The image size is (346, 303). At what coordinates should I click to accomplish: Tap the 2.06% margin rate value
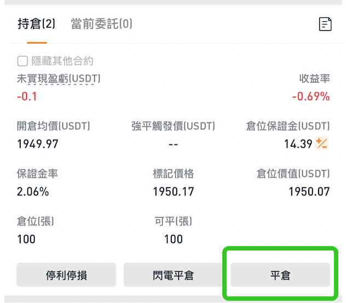coord(33,191)
